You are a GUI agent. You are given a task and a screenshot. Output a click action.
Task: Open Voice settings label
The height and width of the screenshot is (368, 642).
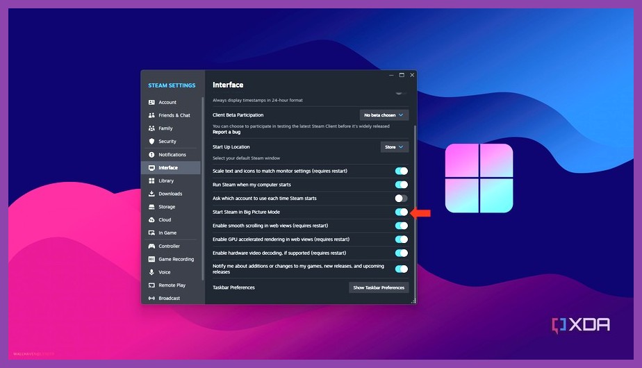[x=165, y=272]
